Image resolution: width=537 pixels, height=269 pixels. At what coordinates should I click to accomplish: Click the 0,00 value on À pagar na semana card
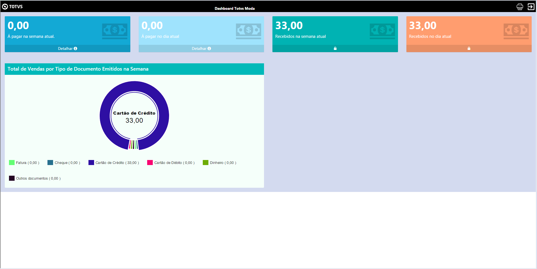click(18, 26)
